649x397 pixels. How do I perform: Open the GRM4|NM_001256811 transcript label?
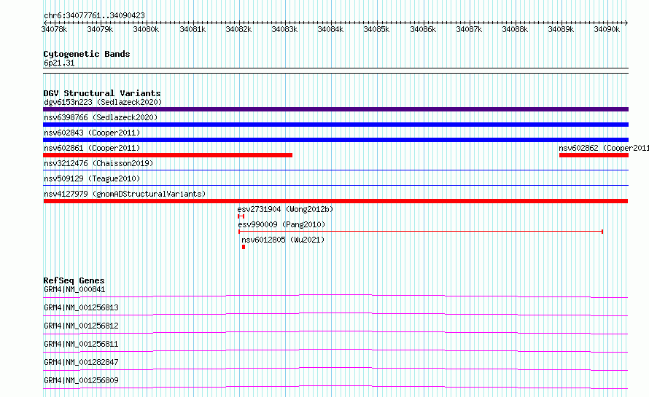(x=81, y=344)
